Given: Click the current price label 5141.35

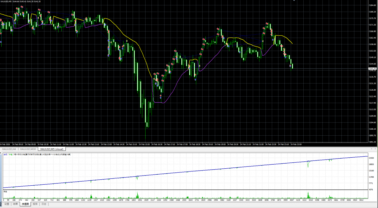Looking at the screenshot, I should click(x=373, y=68).
